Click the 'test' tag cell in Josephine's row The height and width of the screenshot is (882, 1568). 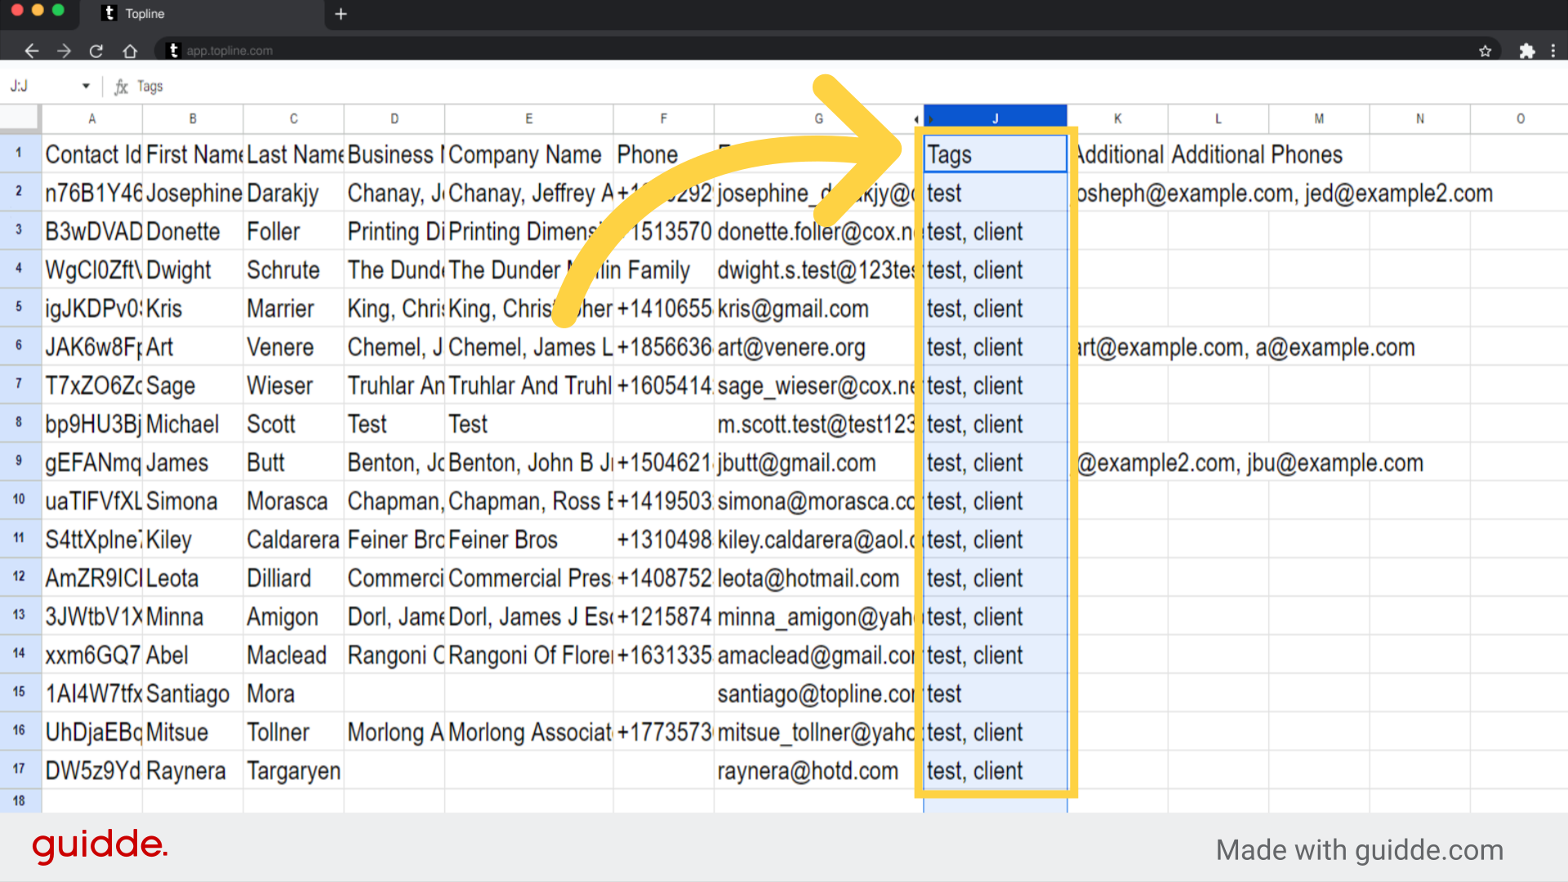[x=996, y=194]
